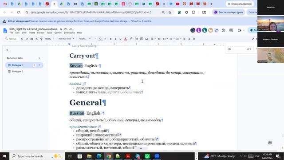284x160 pixels.
Task: Open the Extensions menu
Action: (x=69, y=33)
